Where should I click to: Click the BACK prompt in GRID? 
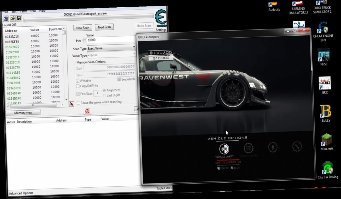(236, 168)
